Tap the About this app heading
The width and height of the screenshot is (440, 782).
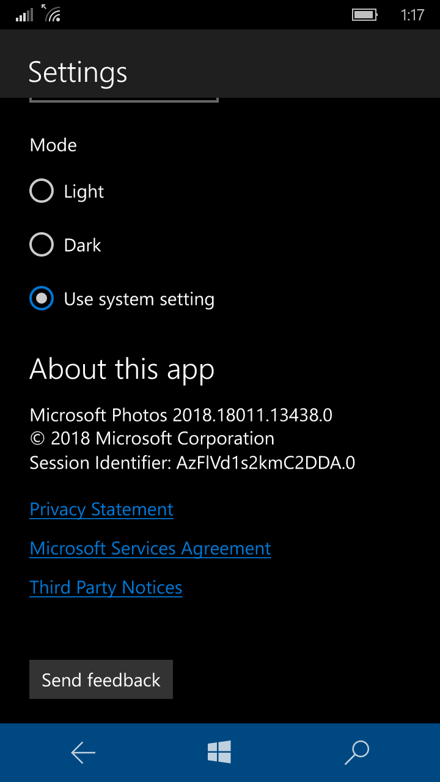(122, 370)
